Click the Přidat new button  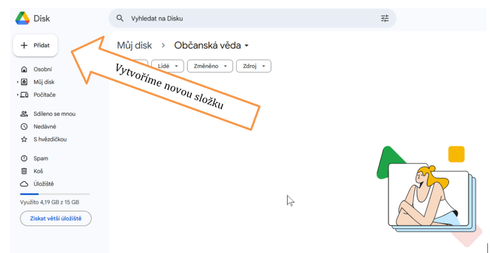[35, 45]
